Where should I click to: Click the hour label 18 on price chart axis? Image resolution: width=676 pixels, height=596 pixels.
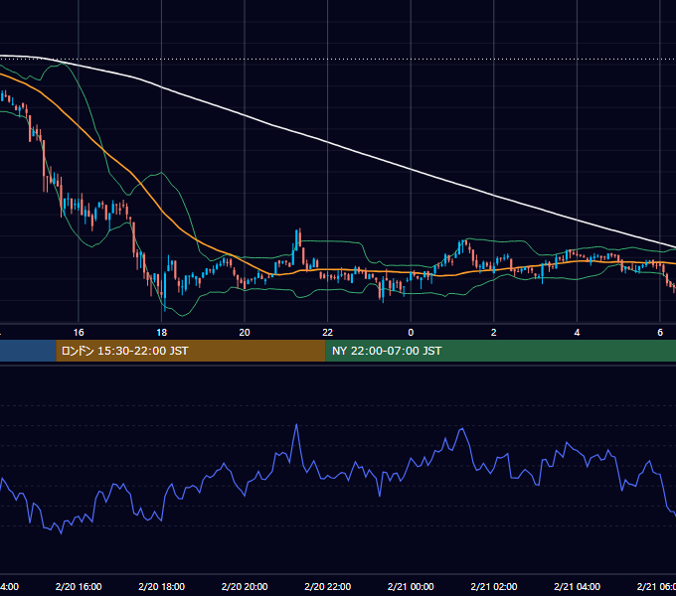(162, 333)
